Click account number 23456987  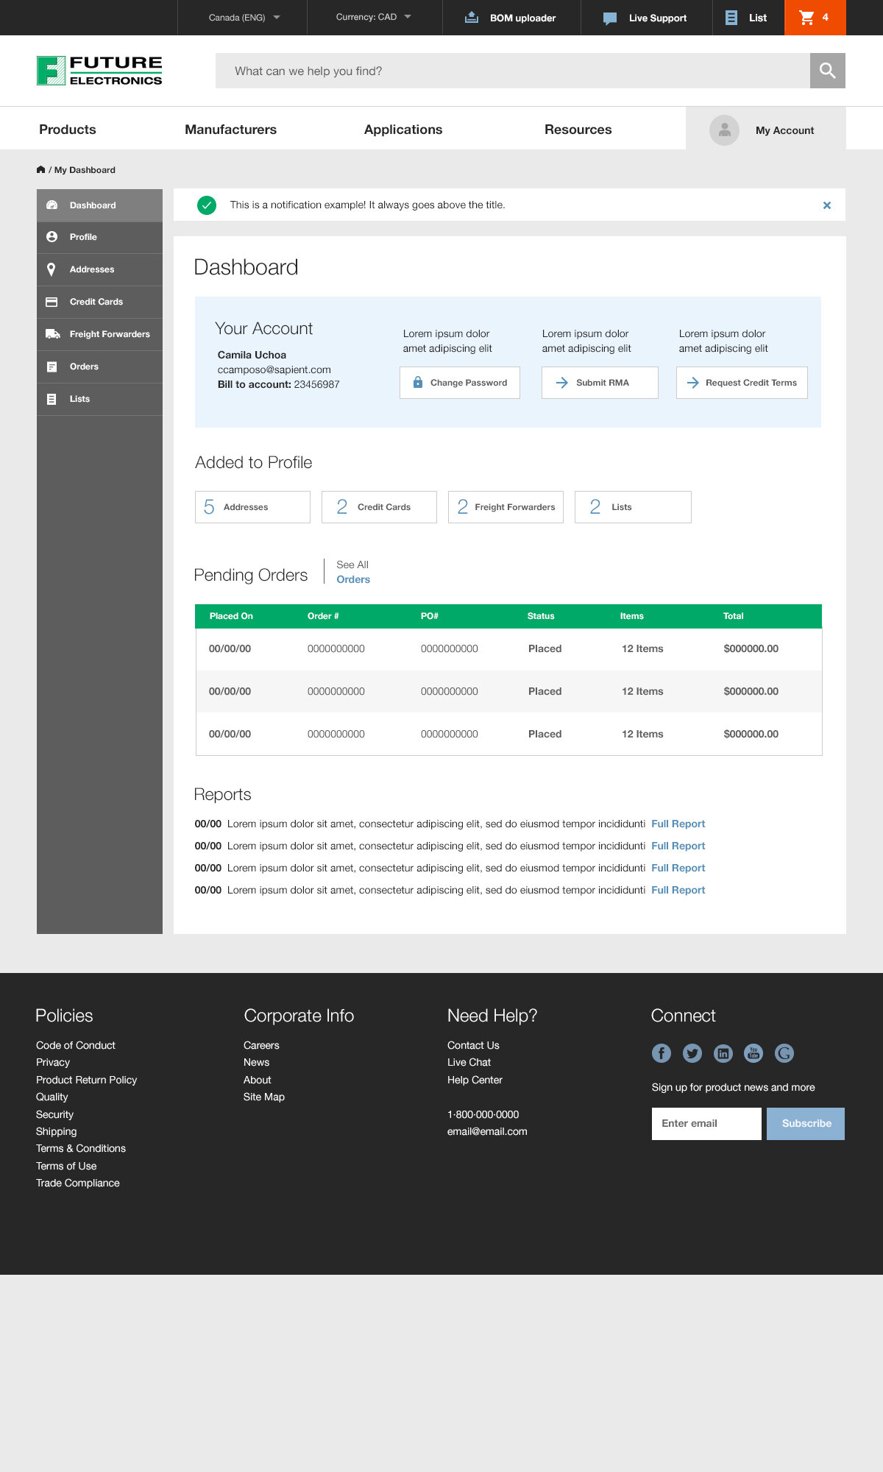pos(316,384)
